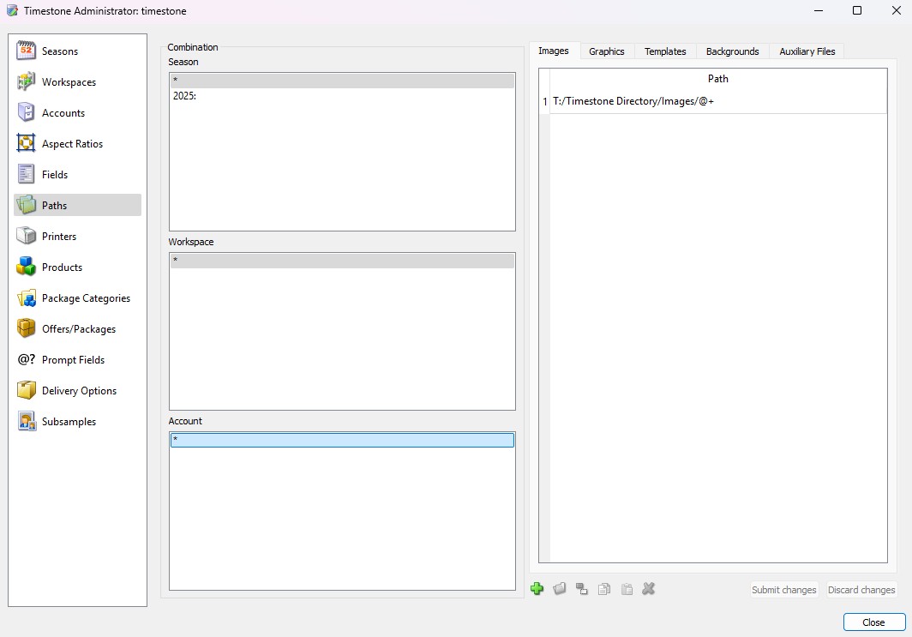Open the Offers/Packages section
912x637 pixels.
click(77, 328)
